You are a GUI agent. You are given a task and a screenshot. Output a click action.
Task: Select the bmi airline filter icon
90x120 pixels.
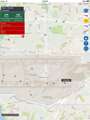pyautogui.click(x=86, y=10)
